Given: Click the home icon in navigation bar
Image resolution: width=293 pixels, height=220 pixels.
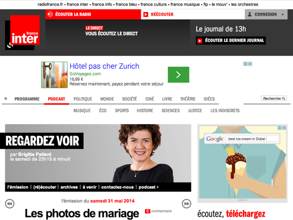Looking at the screenshot, I should (6, 98).
